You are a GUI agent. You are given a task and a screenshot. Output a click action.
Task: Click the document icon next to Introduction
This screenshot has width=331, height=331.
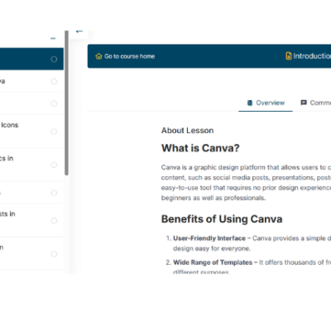click(x=289, y=56)
